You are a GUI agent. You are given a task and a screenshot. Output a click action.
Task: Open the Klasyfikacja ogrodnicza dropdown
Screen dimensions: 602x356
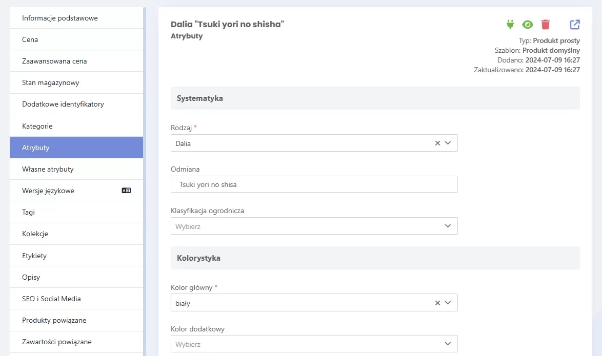point(314,226)
